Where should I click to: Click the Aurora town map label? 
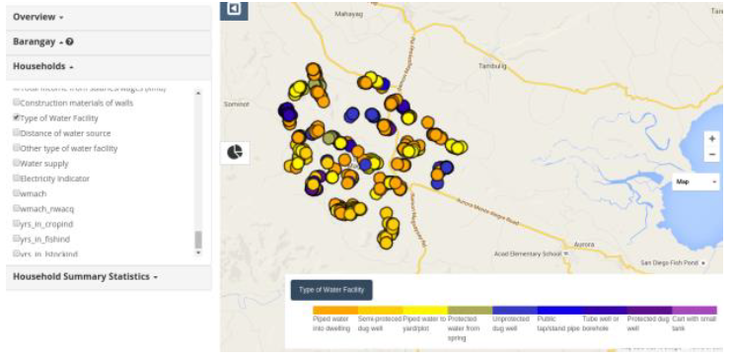pyautogui.click(x=584, y=245)
